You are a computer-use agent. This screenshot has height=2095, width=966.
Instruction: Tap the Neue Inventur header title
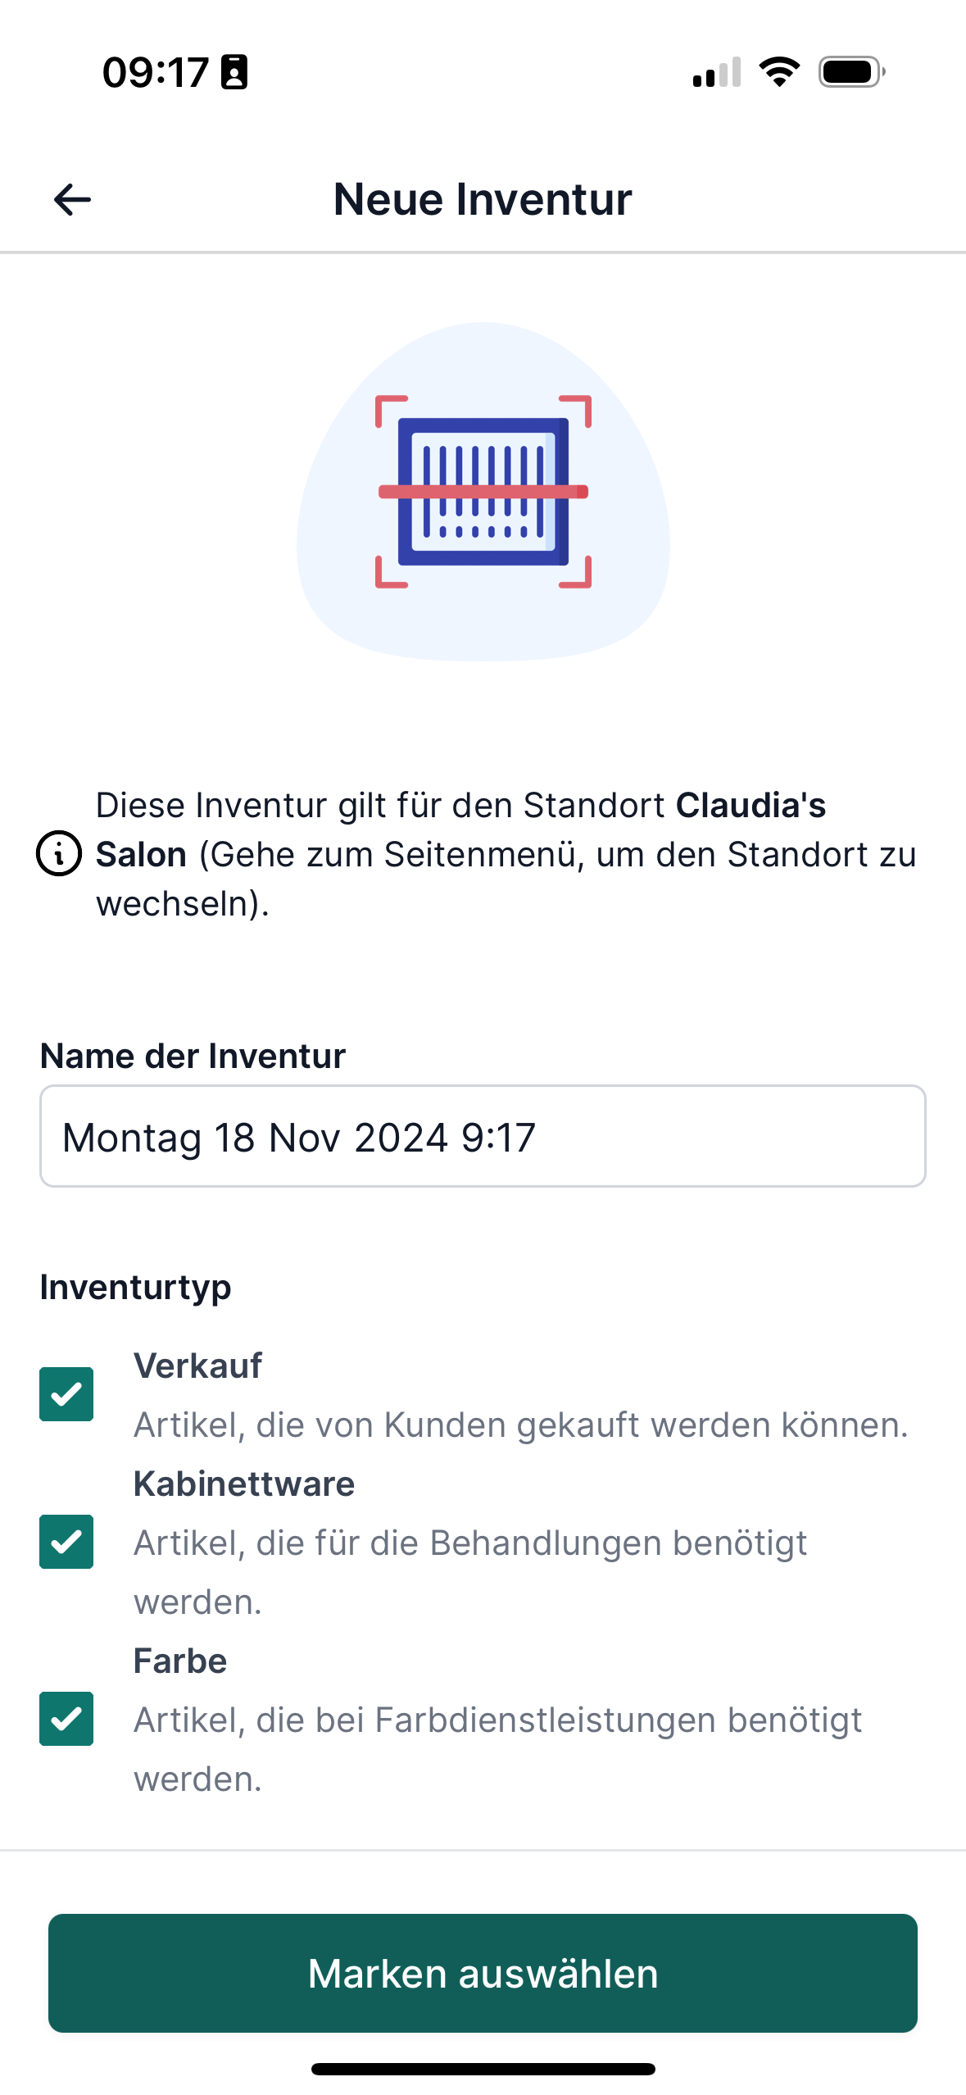click(483, 199)
